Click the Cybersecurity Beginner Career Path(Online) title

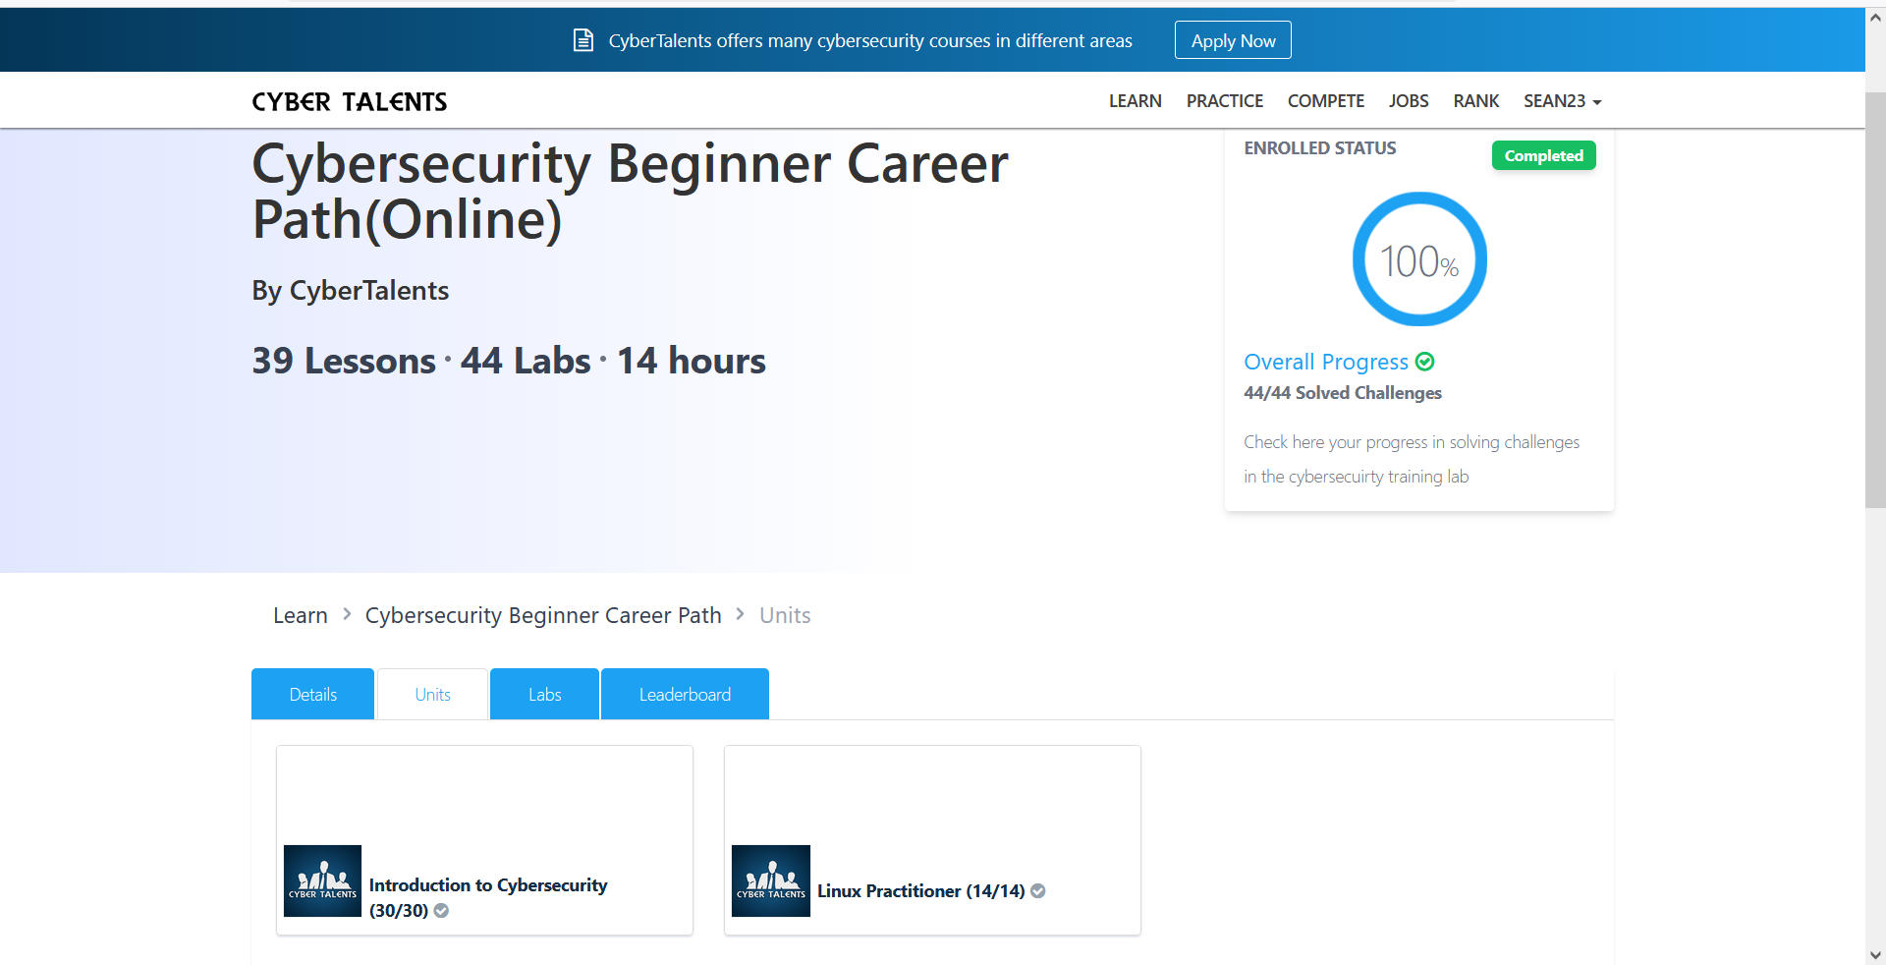(630, 191)
